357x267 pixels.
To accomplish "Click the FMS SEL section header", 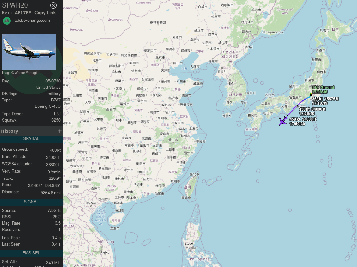I will pyautogui.click(x=31, y=253).
